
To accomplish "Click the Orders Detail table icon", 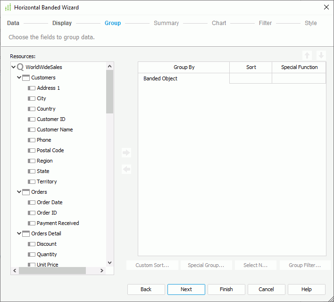I will (26, 233).
